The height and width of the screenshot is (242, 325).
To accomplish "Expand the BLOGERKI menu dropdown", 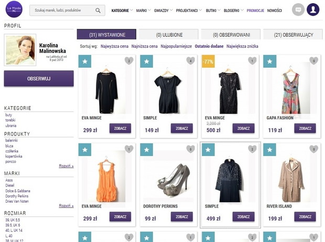I will click(x=233, y=10).
